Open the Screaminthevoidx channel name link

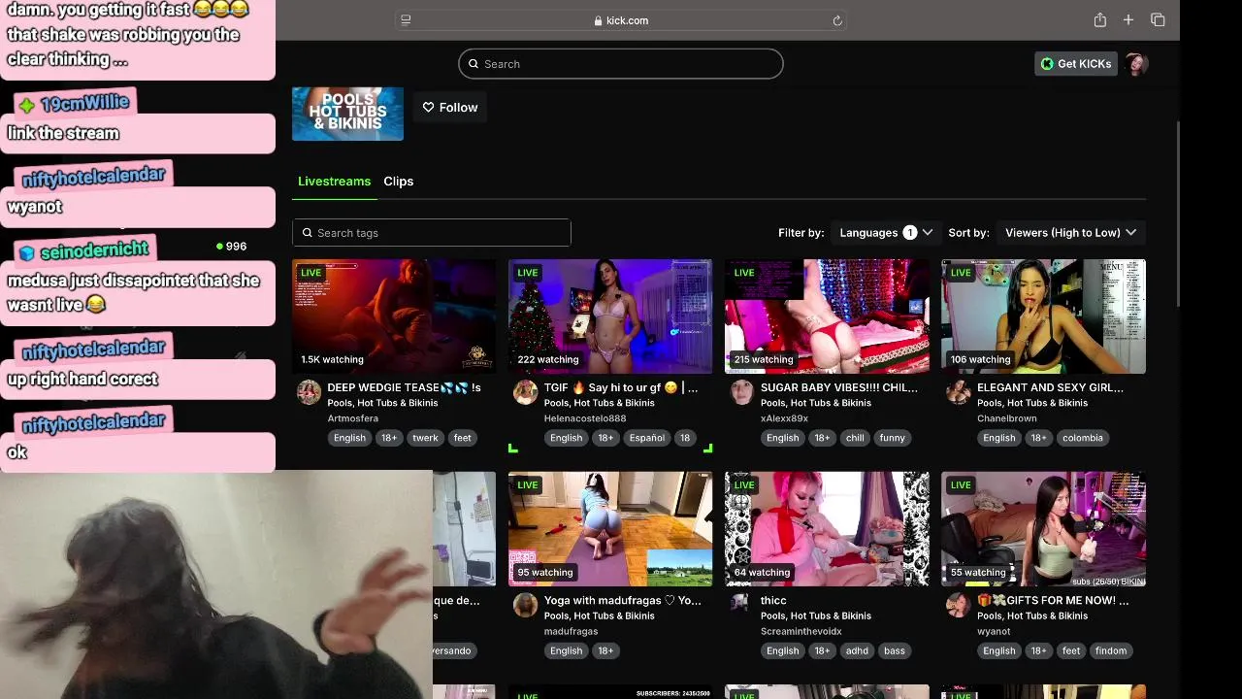[801, 631]
